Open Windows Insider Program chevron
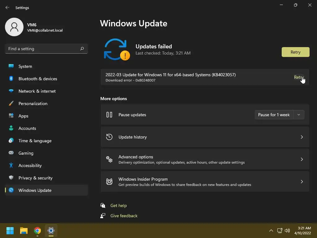Viewport: 317px width, 238px height. coord(302,182)
